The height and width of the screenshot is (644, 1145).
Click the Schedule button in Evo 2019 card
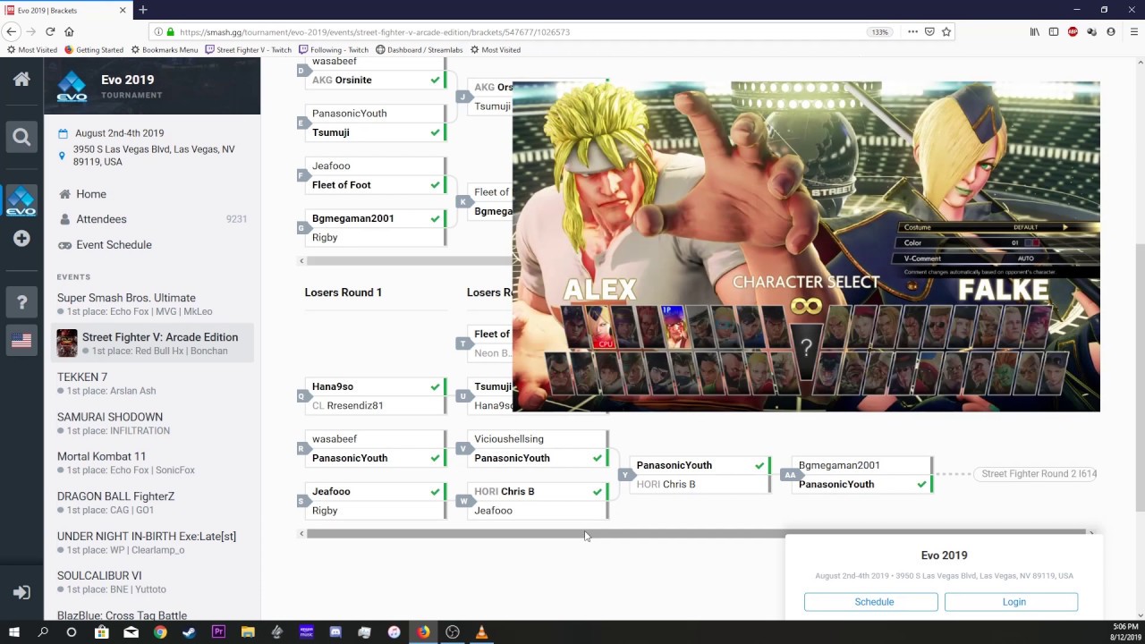click(871, 602)
